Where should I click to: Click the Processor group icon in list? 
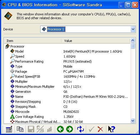7,46
